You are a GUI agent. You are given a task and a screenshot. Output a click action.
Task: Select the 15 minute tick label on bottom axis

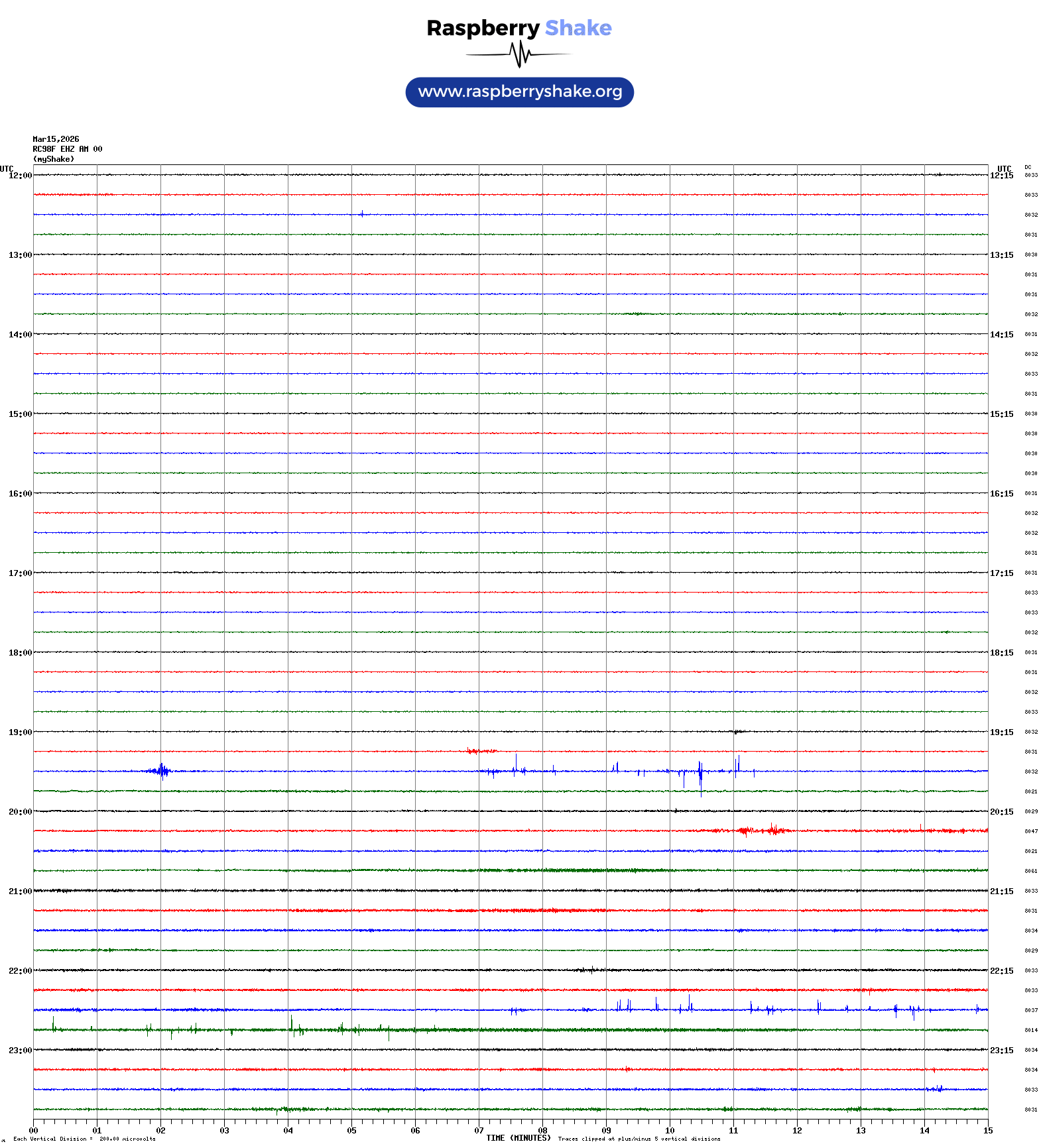click(x=988, y=1131)
